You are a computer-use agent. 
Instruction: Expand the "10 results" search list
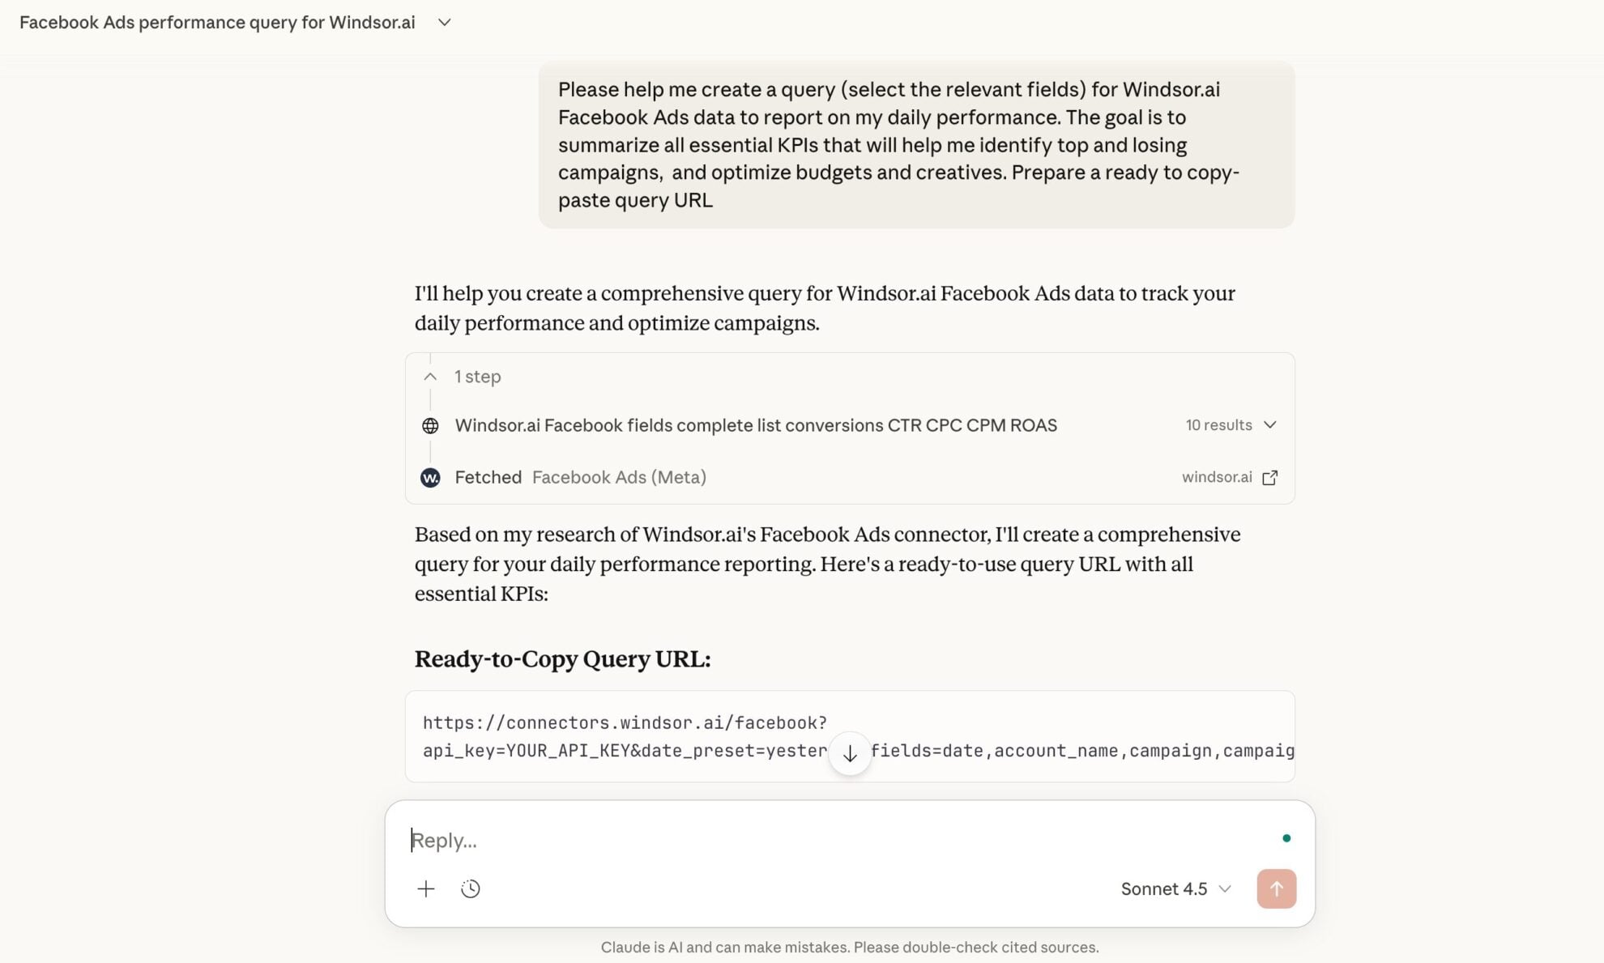(x=1231, y=425)
